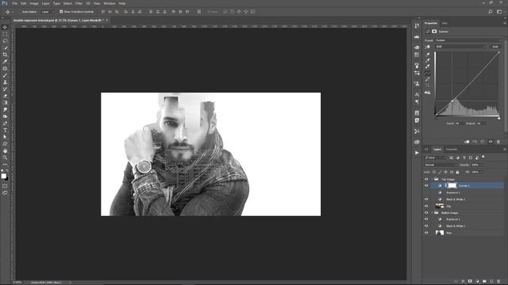Viewport: 508px width, 285px height.
Task: Click the Curves 1 layer mask thumbnail
Action: tap(452, 185)
